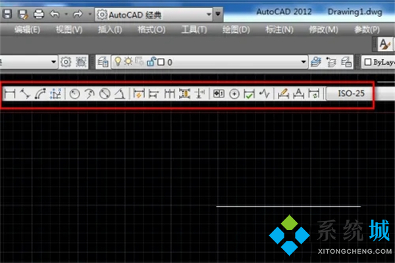Select the Radius dimension tool
This screenshot has height=263, width=395.
[x=74, y=94]
